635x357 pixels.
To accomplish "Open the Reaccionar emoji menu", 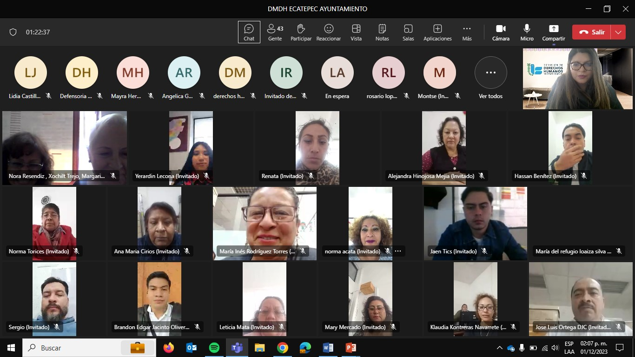I will click(x=329, y=32).
